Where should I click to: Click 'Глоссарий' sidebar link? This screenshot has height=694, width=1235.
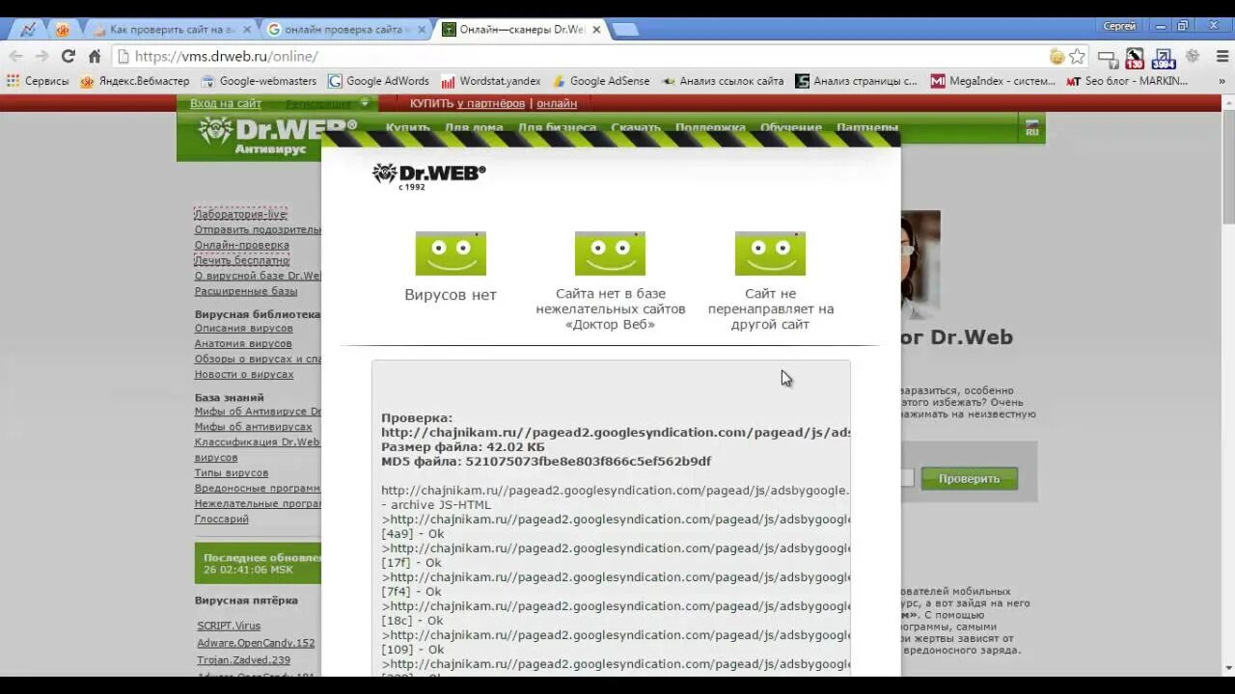click(222, 519)
